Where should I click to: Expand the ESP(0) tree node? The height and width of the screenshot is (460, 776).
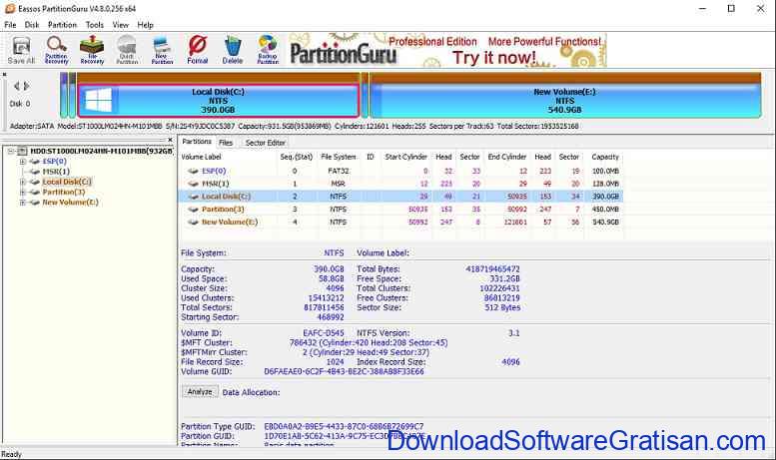coord(22,162)
